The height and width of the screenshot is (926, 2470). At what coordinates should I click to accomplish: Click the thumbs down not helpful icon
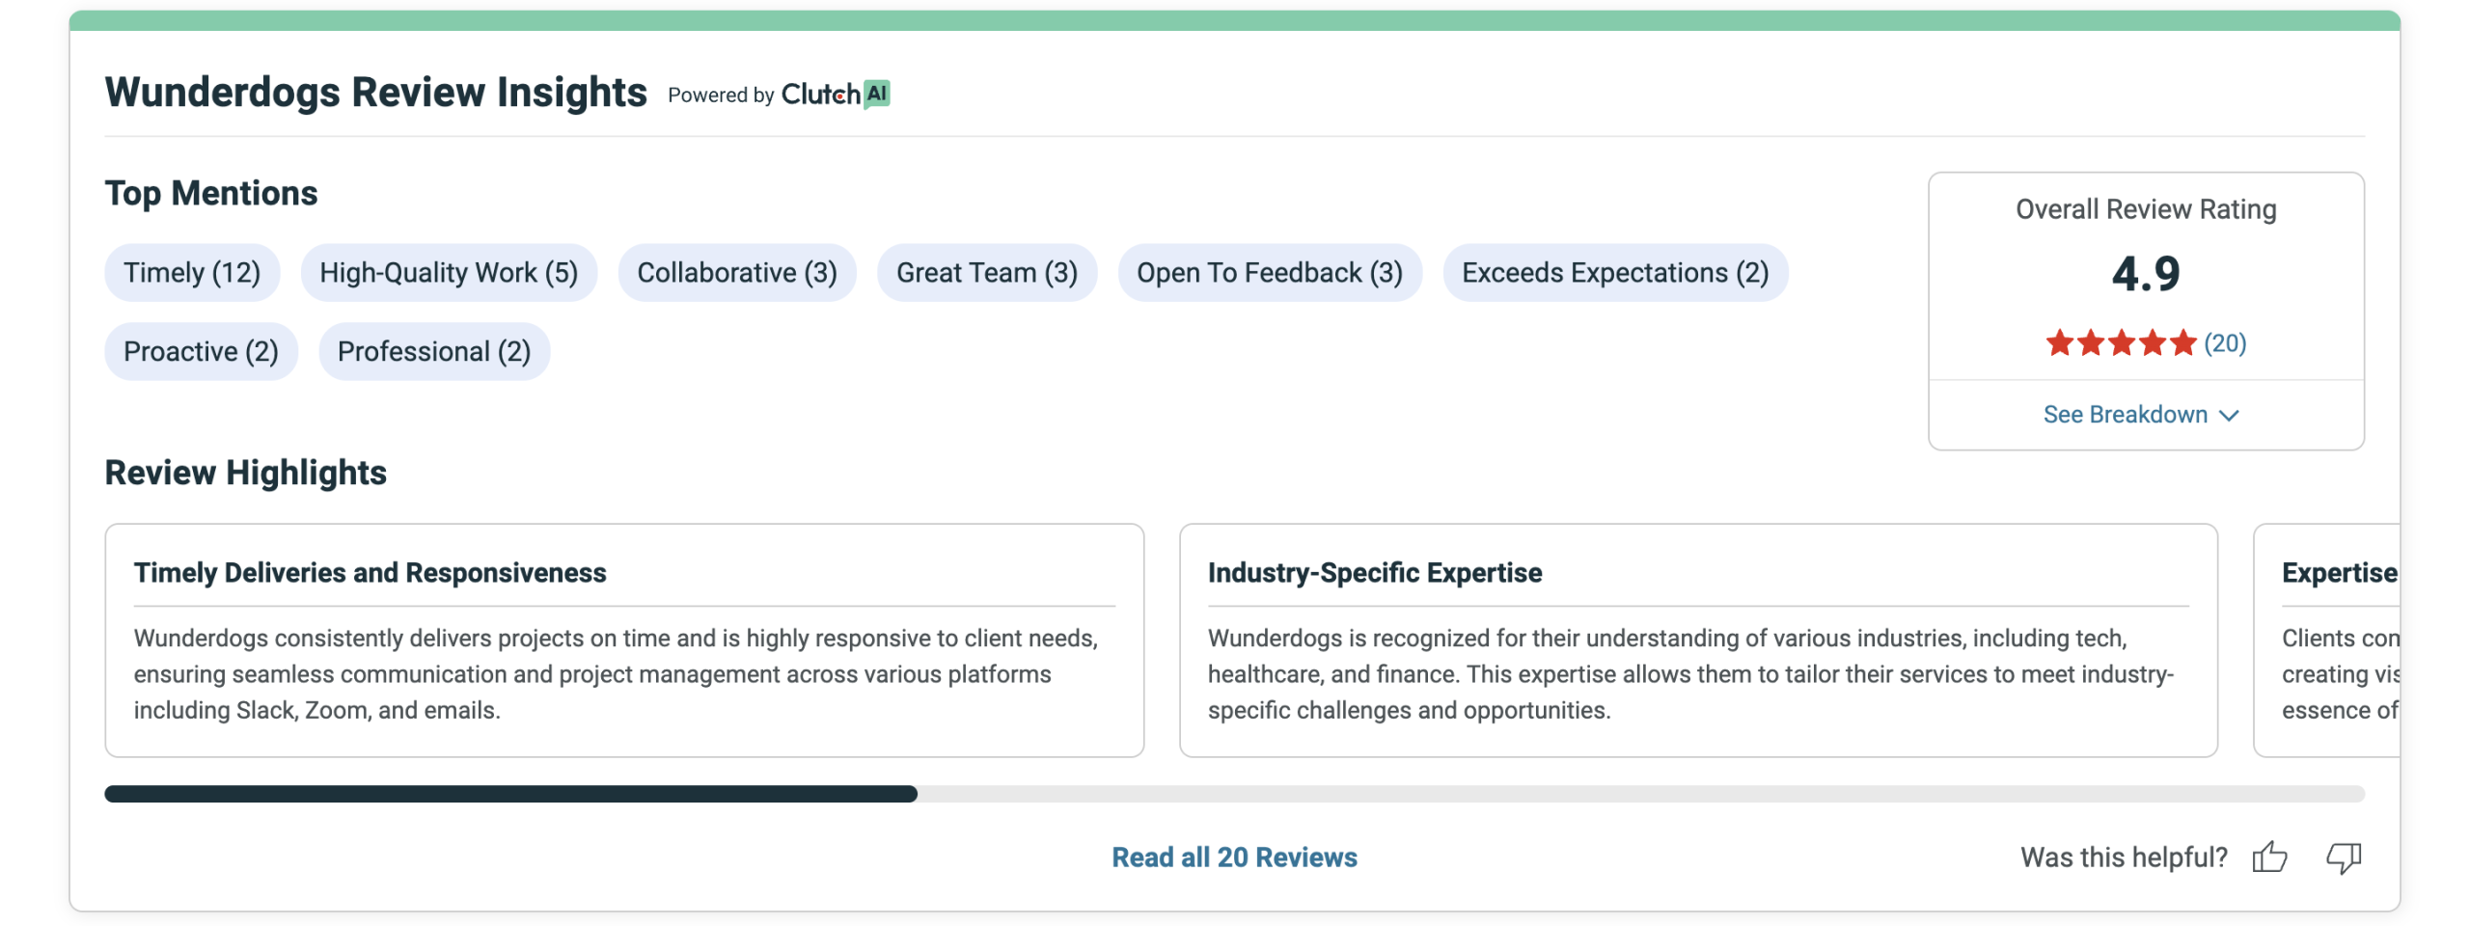(x=2344, y=858)
